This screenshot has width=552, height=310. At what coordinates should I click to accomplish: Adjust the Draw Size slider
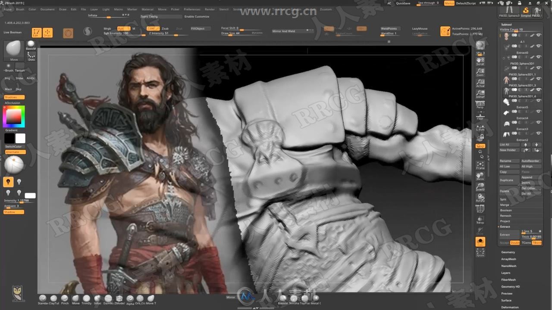[x=241, y=33]
